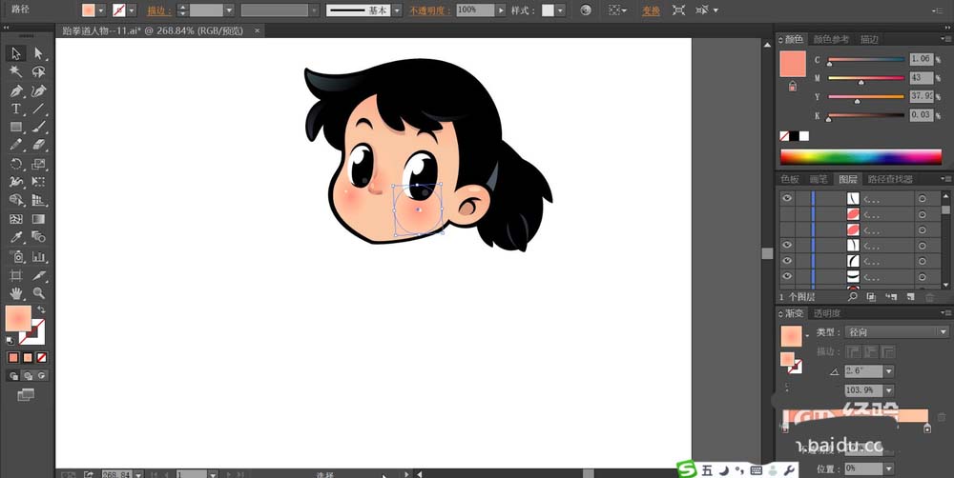Select the Rotate tool
954x478 pixels.
[x=16, y=164]
